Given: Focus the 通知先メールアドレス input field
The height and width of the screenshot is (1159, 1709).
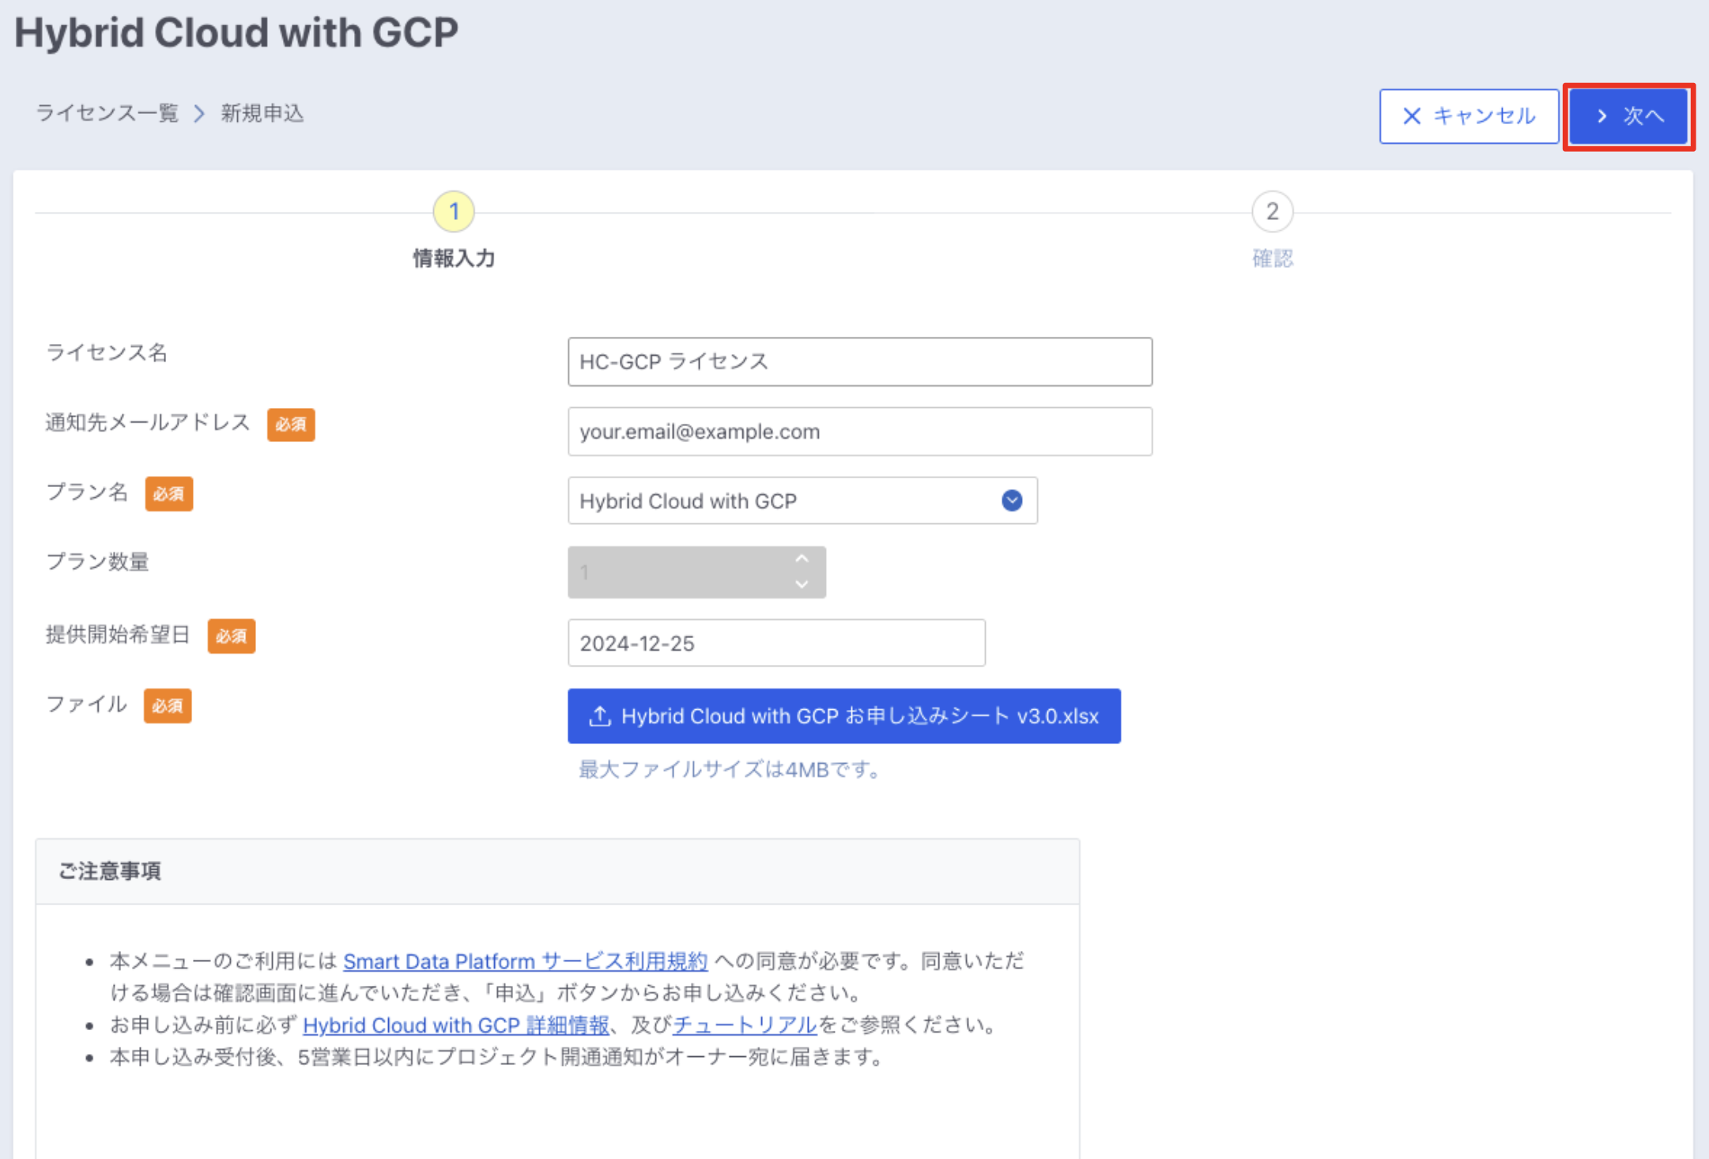Looking at the screenshot, I should tap(859, 432).
